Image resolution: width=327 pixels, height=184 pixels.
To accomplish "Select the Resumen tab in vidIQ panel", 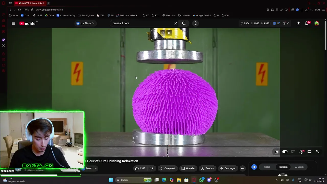I will point(283,167).
